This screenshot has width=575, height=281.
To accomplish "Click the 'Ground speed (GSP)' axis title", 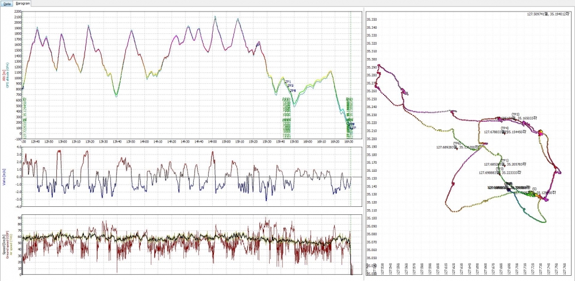I will click(7, 244).
